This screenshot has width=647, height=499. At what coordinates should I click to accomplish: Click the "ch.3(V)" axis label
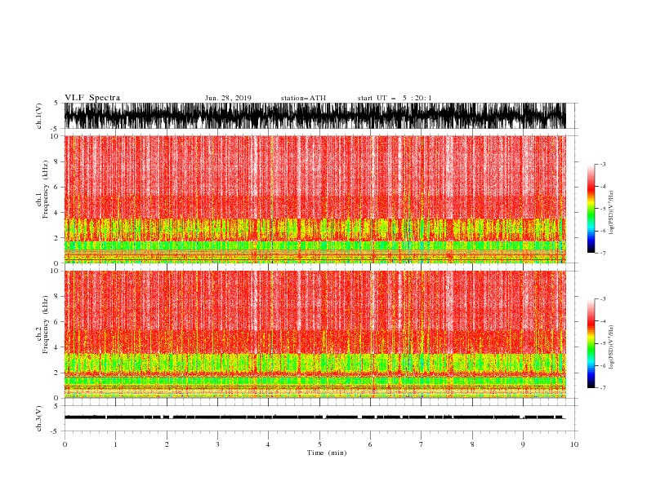pos(39,418)
